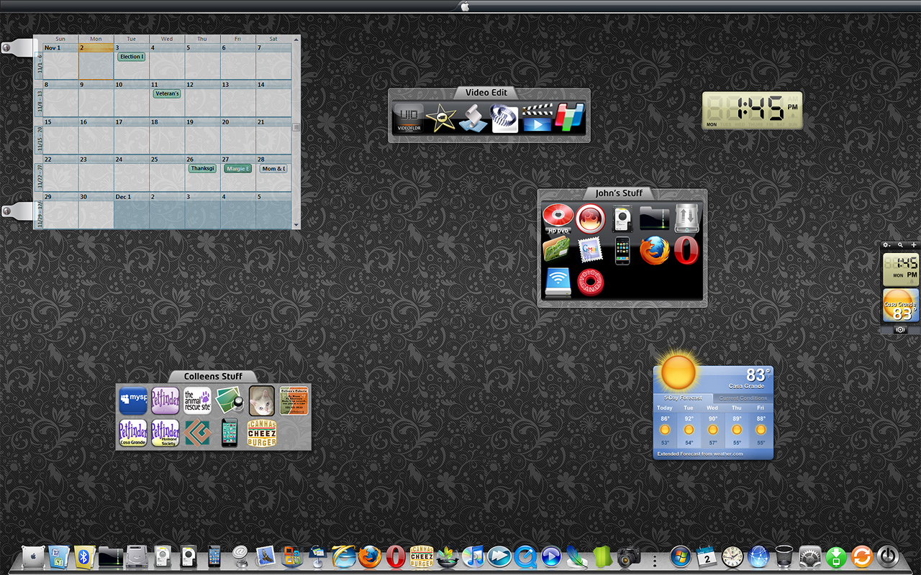This screenshot has width=921, height=575.
Task: Open the Mom & D event on the calendar
Action: (x=273, y=168)
